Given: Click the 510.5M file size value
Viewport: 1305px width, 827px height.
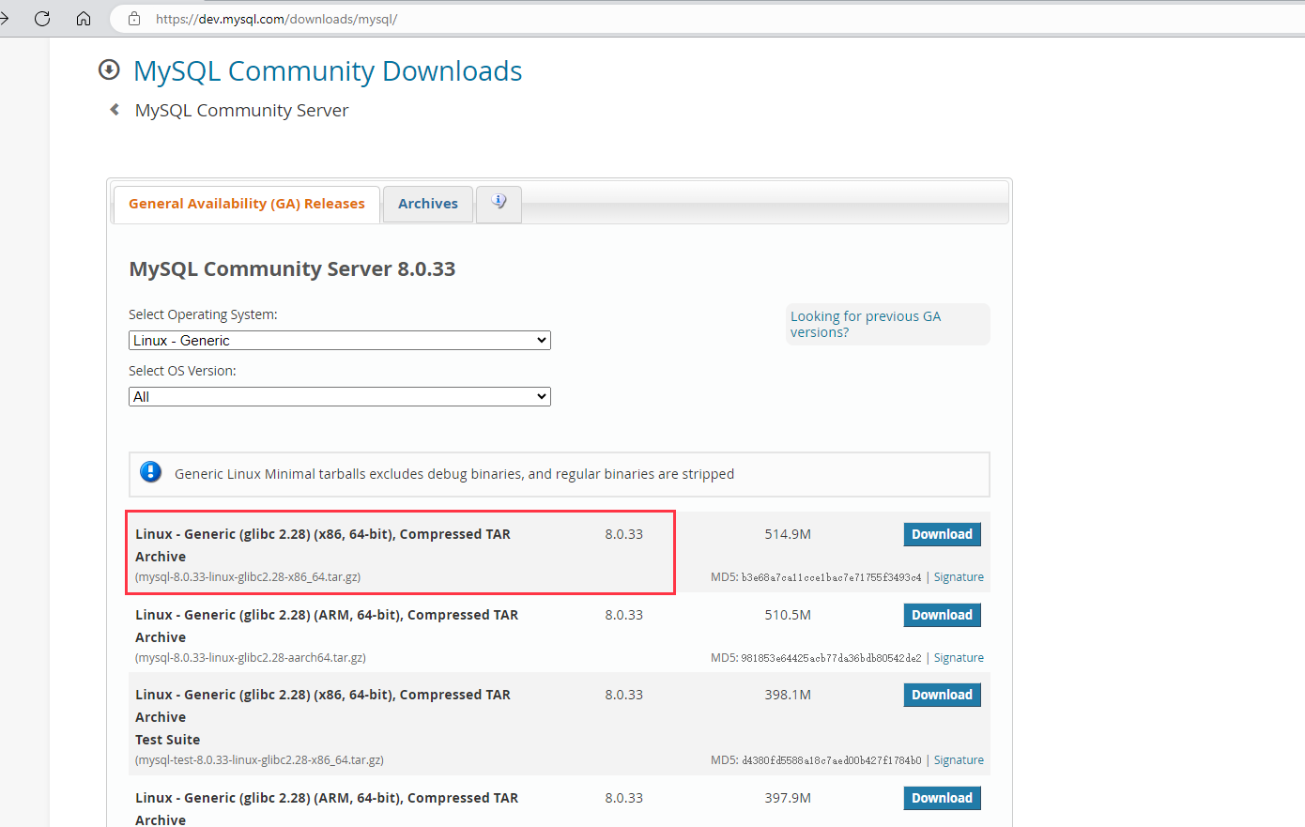Looking at the screenshot, I should click(788, 615).
